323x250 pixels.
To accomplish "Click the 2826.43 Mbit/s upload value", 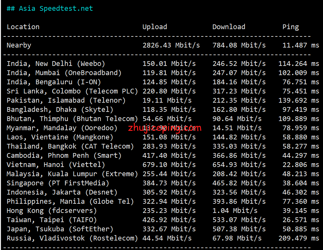I will tap(171, 45).
